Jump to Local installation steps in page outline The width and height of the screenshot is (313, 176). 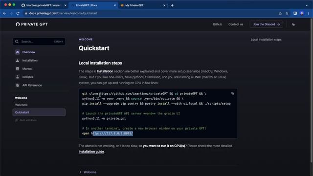tap(266, 40)
